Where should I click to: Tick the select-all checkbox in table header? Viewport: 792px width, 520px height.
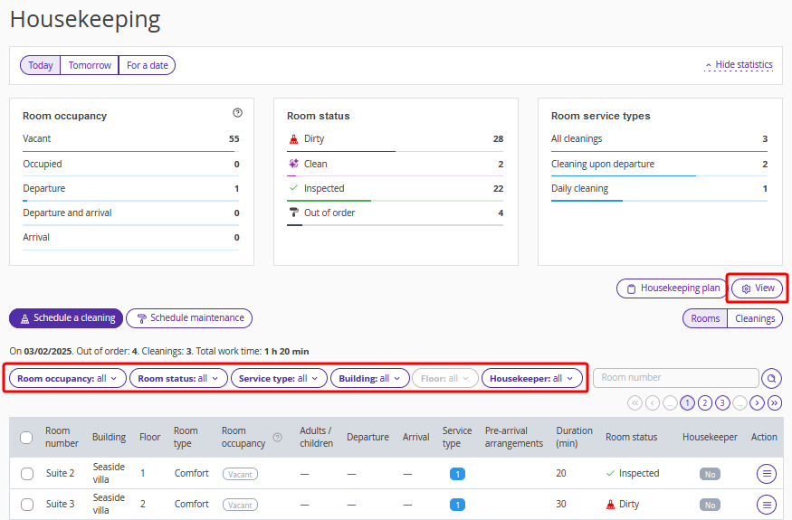pyautogui.click(x=26, y=438)
